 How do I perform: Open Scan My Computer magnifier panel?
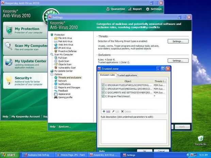(25, 47)
